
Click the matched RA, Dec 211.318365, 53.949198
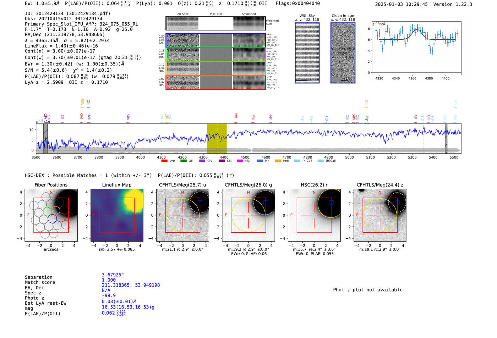[131, 285]
